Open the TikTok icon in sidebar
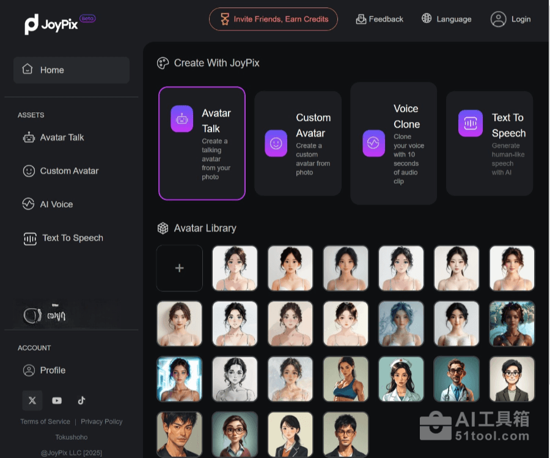Image resolution: width=550 pixels, height=458 pixels. click(81, 401)
